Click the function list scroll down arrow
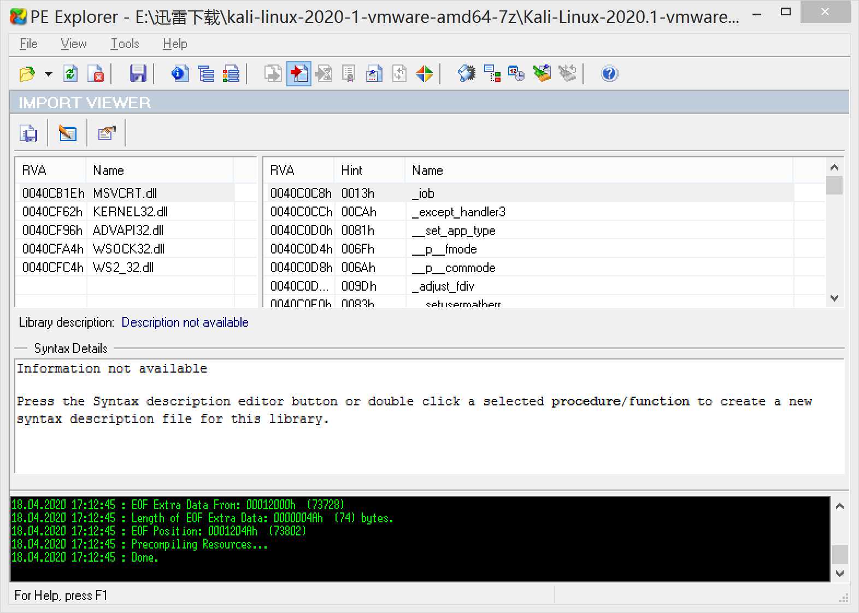Viewport: 859px width, 613px height. tap(834, 298)
